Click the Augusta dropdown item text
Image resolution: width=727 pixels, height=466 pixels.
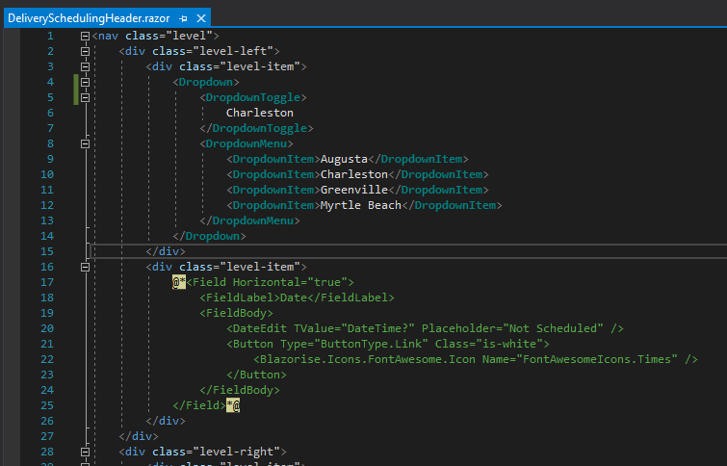[x=344, y=159]
